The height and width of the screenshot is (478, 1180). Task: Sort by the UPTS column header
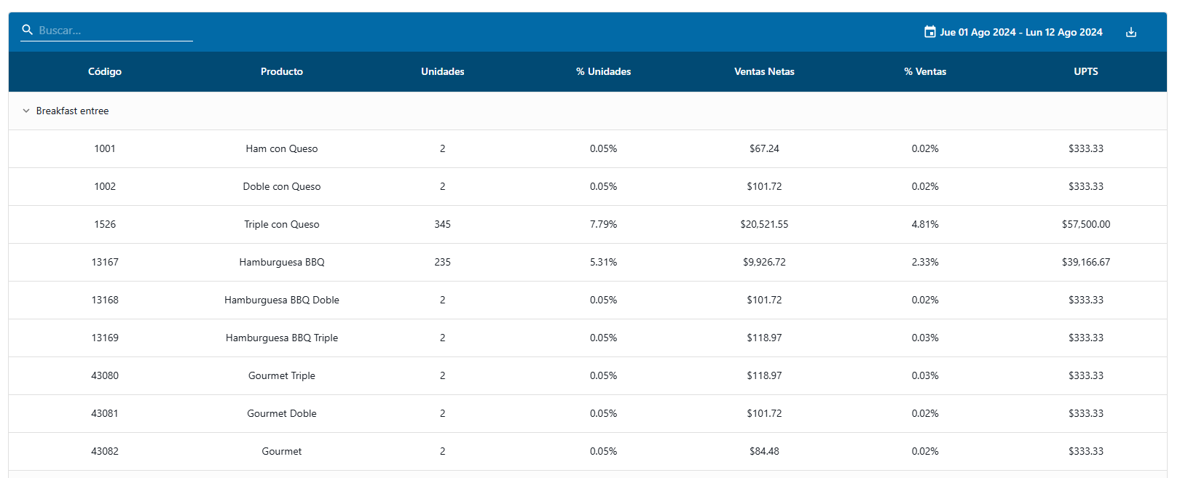[1085, 71]
